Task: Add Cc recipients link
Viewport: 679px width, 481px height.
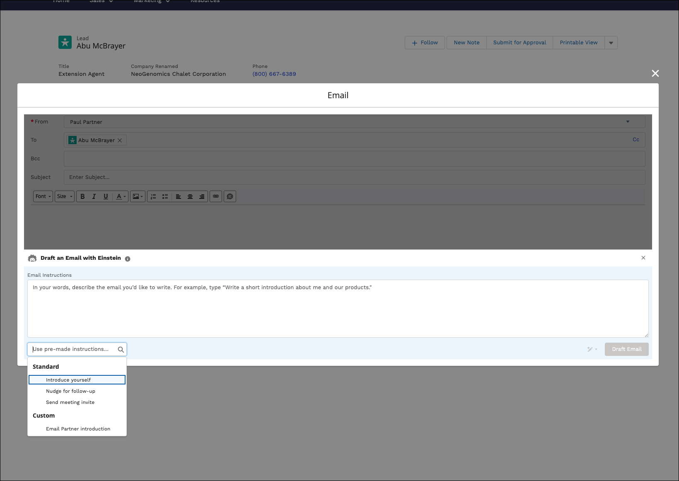Action: [636, 140]
